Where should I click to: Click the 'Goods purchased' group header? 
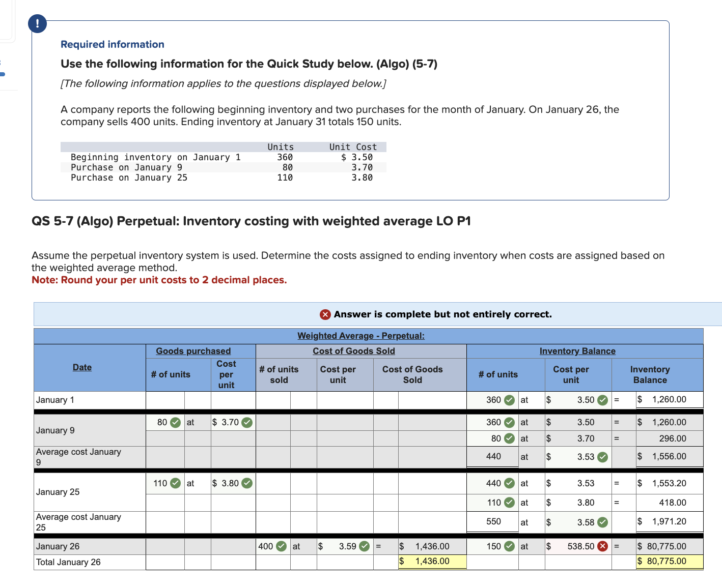coord(193,351)
